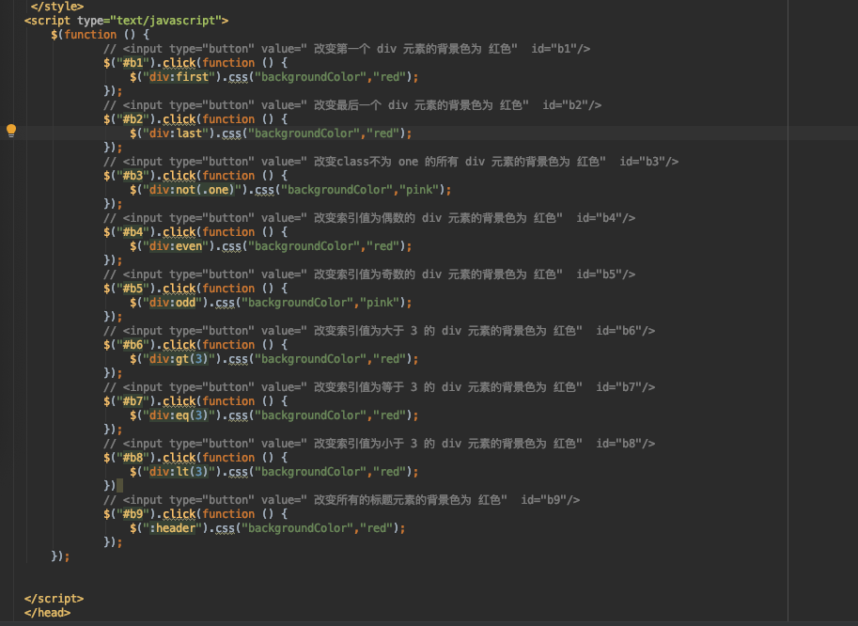The width and height of the screenshot is (858, 626).
Task: Click the $(function () { line
Action: [x=101, y=35]
